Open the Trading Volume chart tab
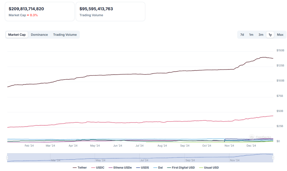Image resolution: width=287 pixels, height=171 pixels. coord(65,35)
